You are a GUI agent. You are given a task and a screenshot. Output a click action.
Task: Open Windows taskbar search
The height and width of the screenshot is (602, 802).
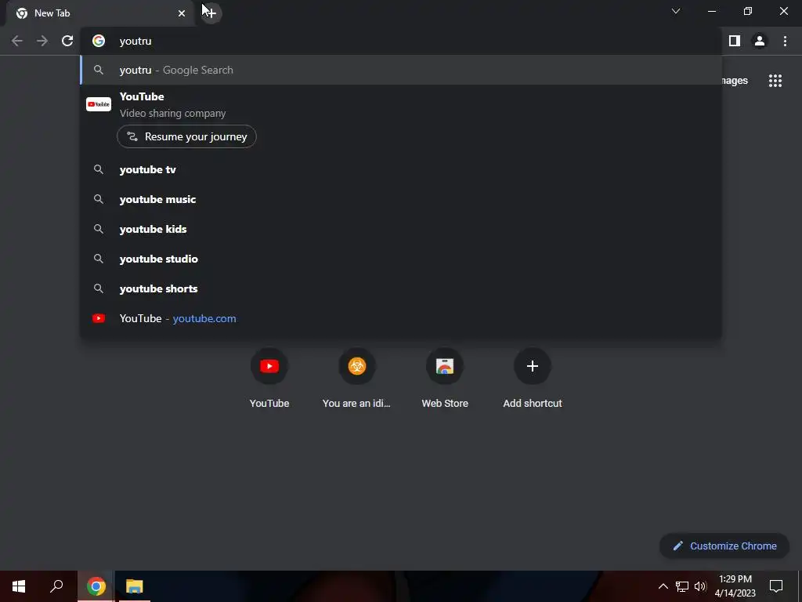click(x=56, y=586)
